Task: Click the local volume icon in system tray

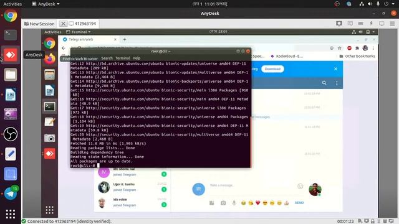Action: pos(370,4)
